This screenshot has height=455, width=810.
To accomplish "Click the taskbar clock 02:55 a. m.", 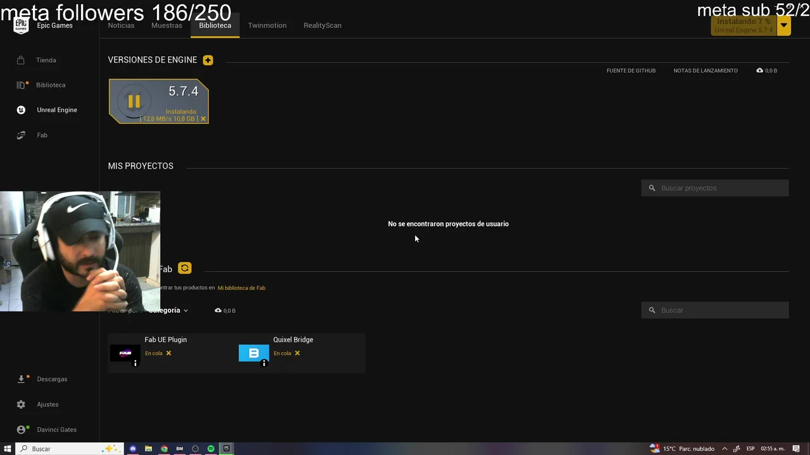I will (773, 449).
